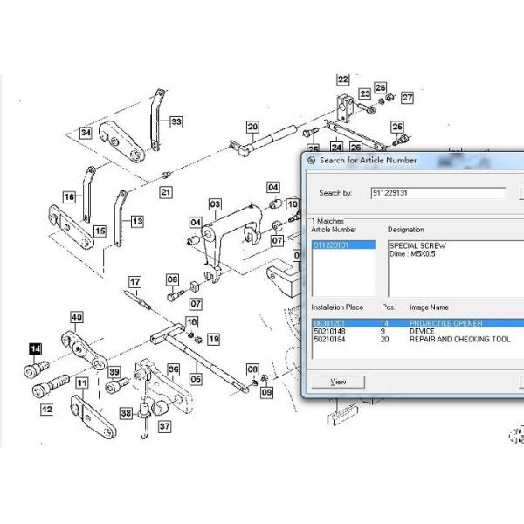This screenshot has height=524, width=524.
Task: Select part callout 34 in diagram
Action: tap(85, 134)
